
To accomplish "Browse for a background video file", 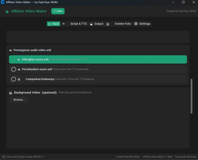I will tap(19, 100).
